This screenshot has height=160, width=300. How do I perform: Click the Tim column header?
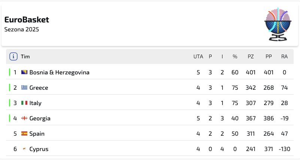(x=25, y=56)
